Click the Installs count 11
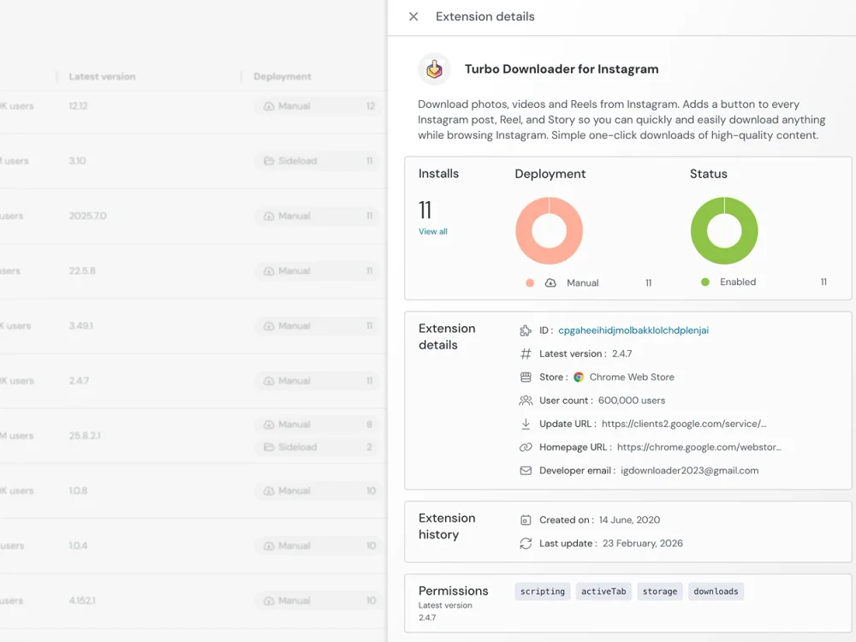The height and width of the screenshot is (642, 856). click(425, 211)
